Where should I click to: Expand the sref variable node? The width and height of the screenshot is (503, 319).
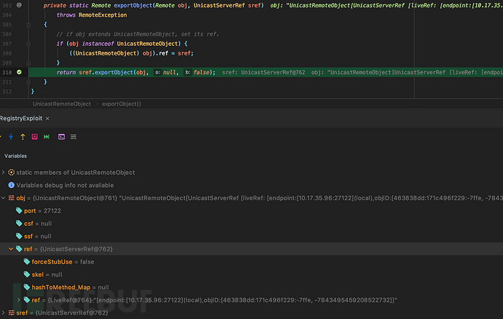3,312
